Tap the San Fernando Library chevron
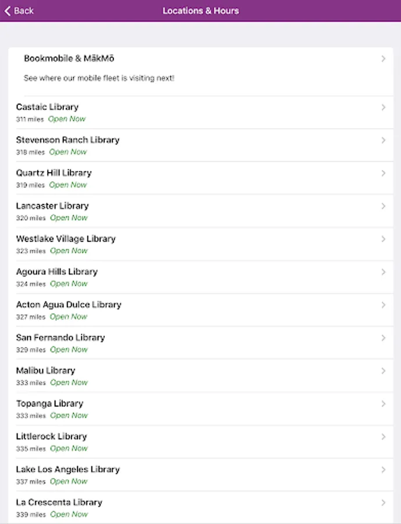The height and width of the screenshot is (524, 401). point(383,338)
